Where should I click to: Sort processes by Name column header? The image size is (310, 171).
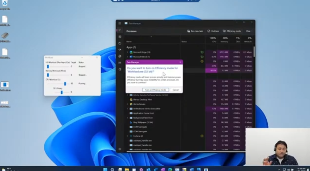coord(129,41)
